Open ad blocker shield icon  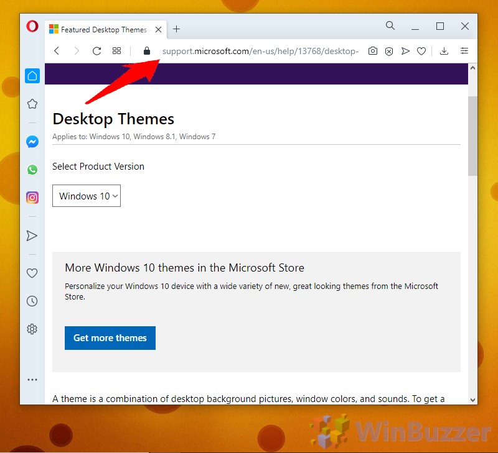(388, 51)
